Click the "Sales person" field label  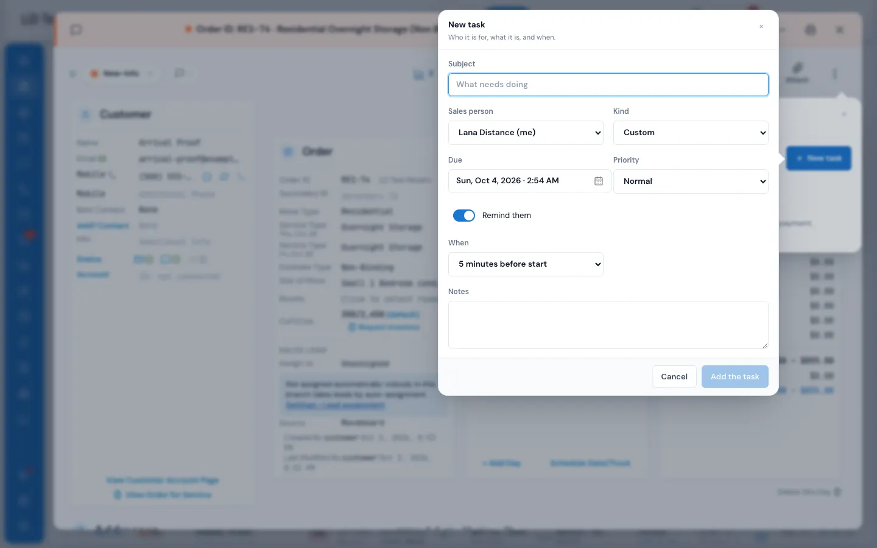pyautogui.click(x=471, y=111)
